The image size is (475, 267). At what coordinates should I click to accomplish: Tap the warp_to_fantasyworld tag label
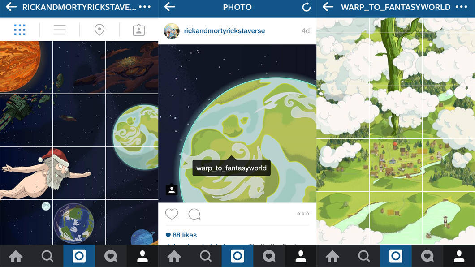coord(231,168)
